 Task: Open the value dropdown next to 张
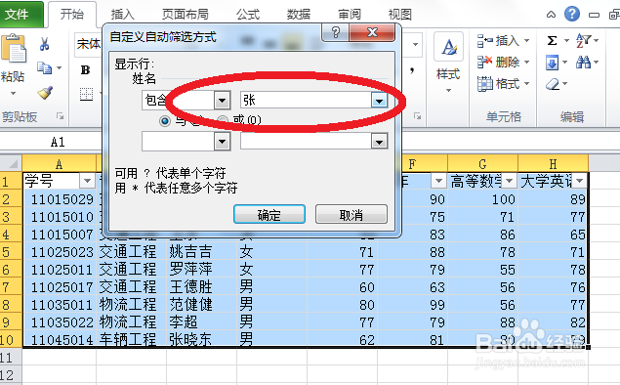tap(379, 101)
